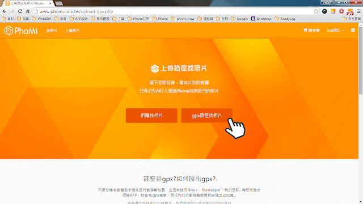Expand the test001 user dropdown
This screenshot has width=363, height=204.
coord(335,30)
